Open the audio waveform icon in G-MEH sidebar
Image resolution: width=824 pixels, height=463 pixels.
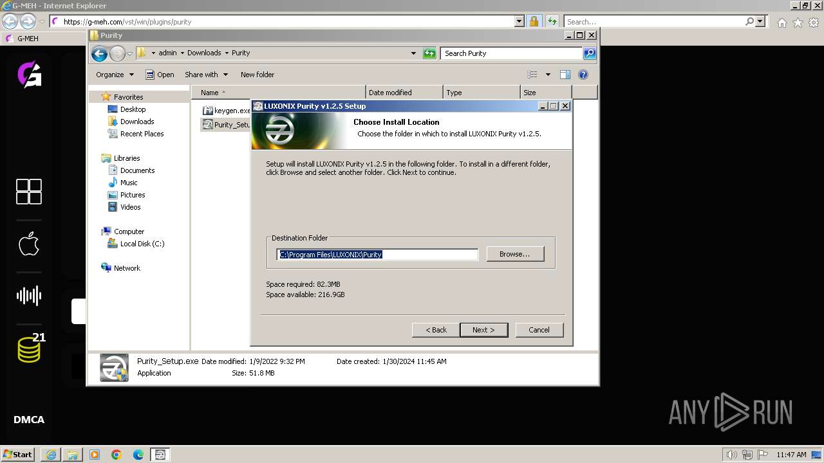tap(29, 296)
